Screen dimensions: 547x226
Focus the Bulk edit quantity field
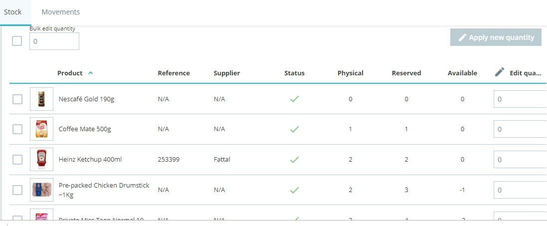click(x=54, y=41)
